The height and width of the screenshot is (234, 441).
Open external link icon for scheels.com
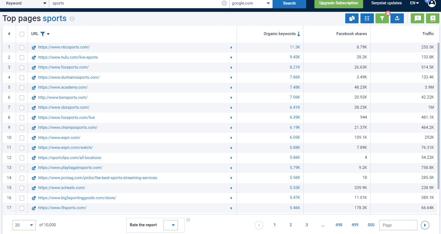[x=34, y=188]
